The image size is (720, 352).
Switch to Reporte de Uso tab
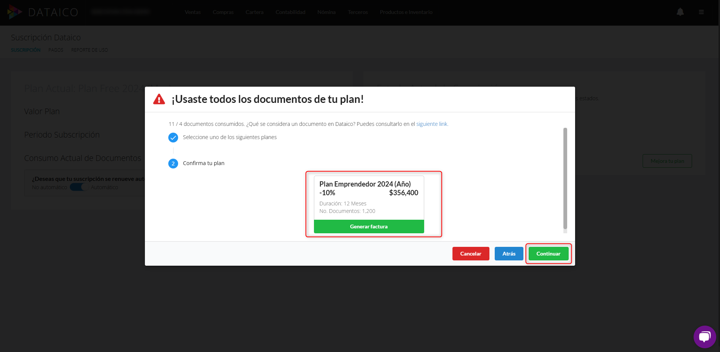pos(89,50)
